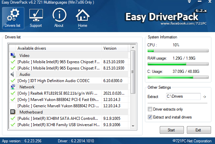Uncheck Intel ICH8M SATA AHCI driver checkmark
Screen dimensions: 215x144
[x=13, y=118]
